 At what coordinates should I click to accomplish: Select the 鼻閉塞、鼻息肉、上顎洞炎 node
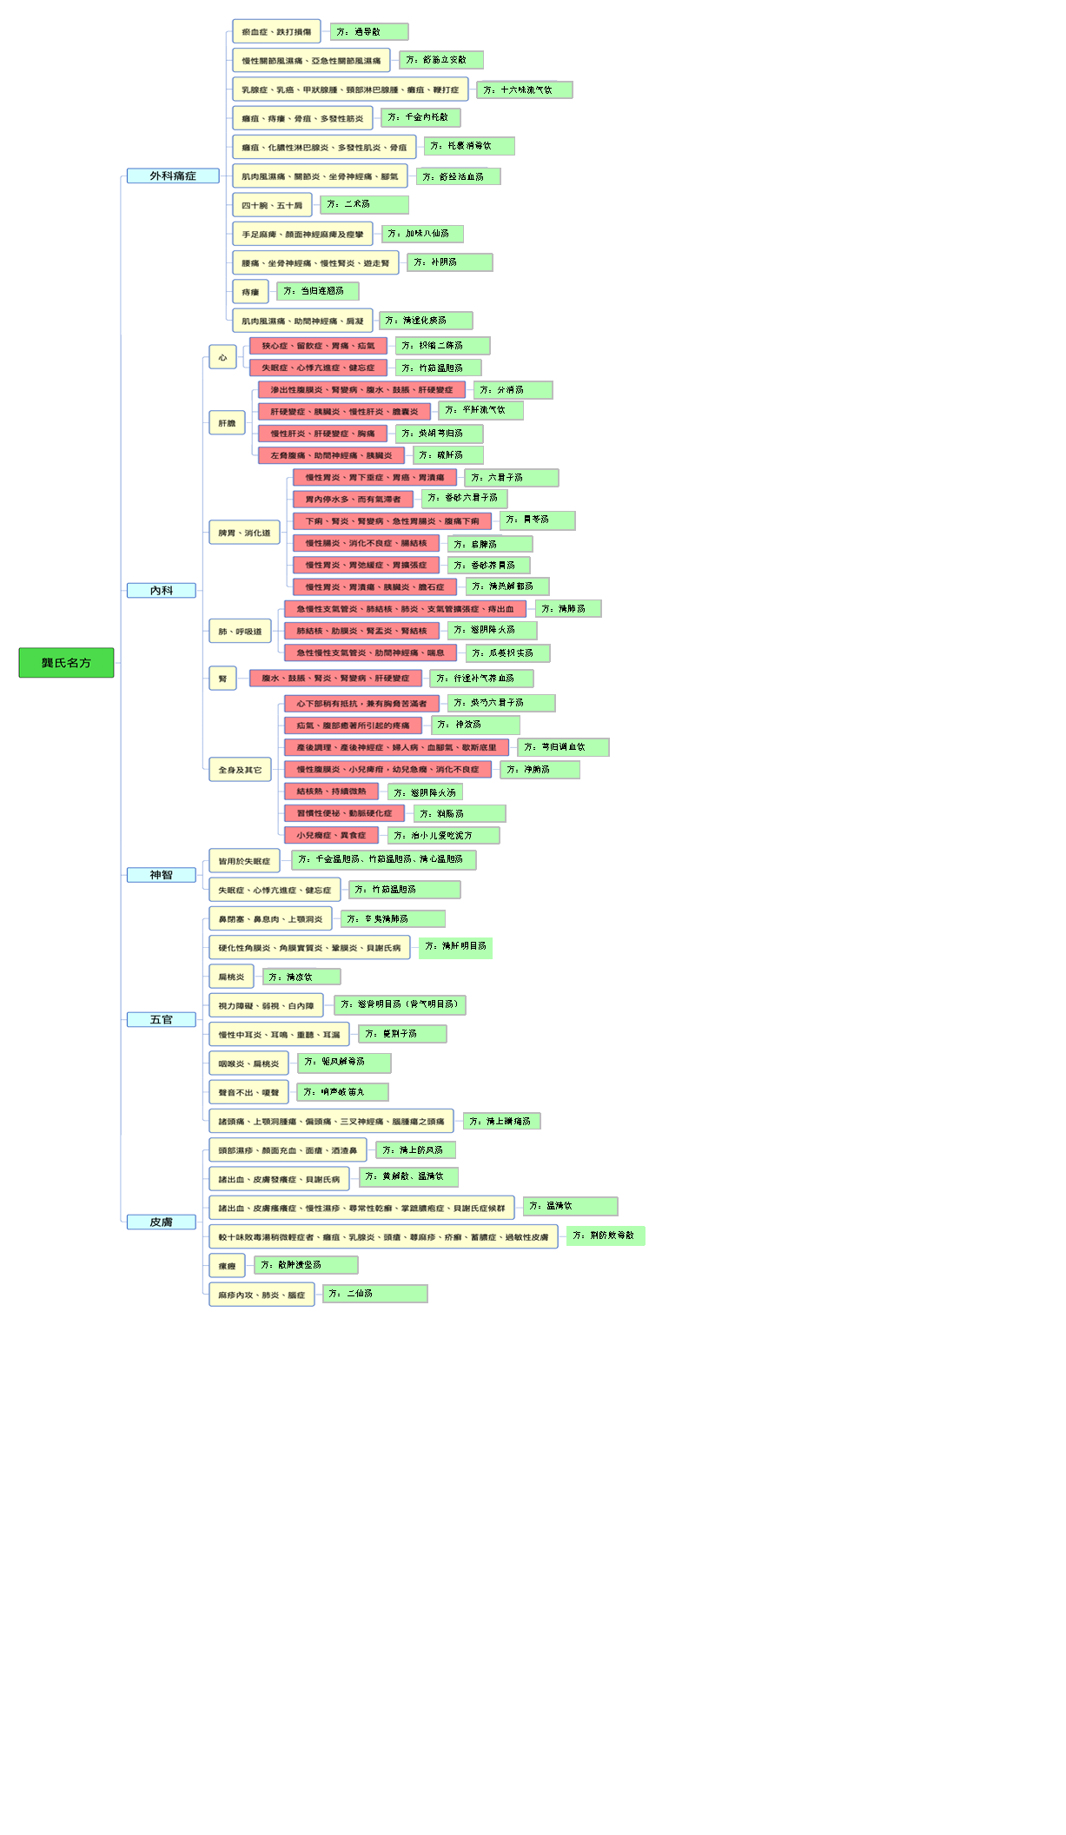point(270,919)
